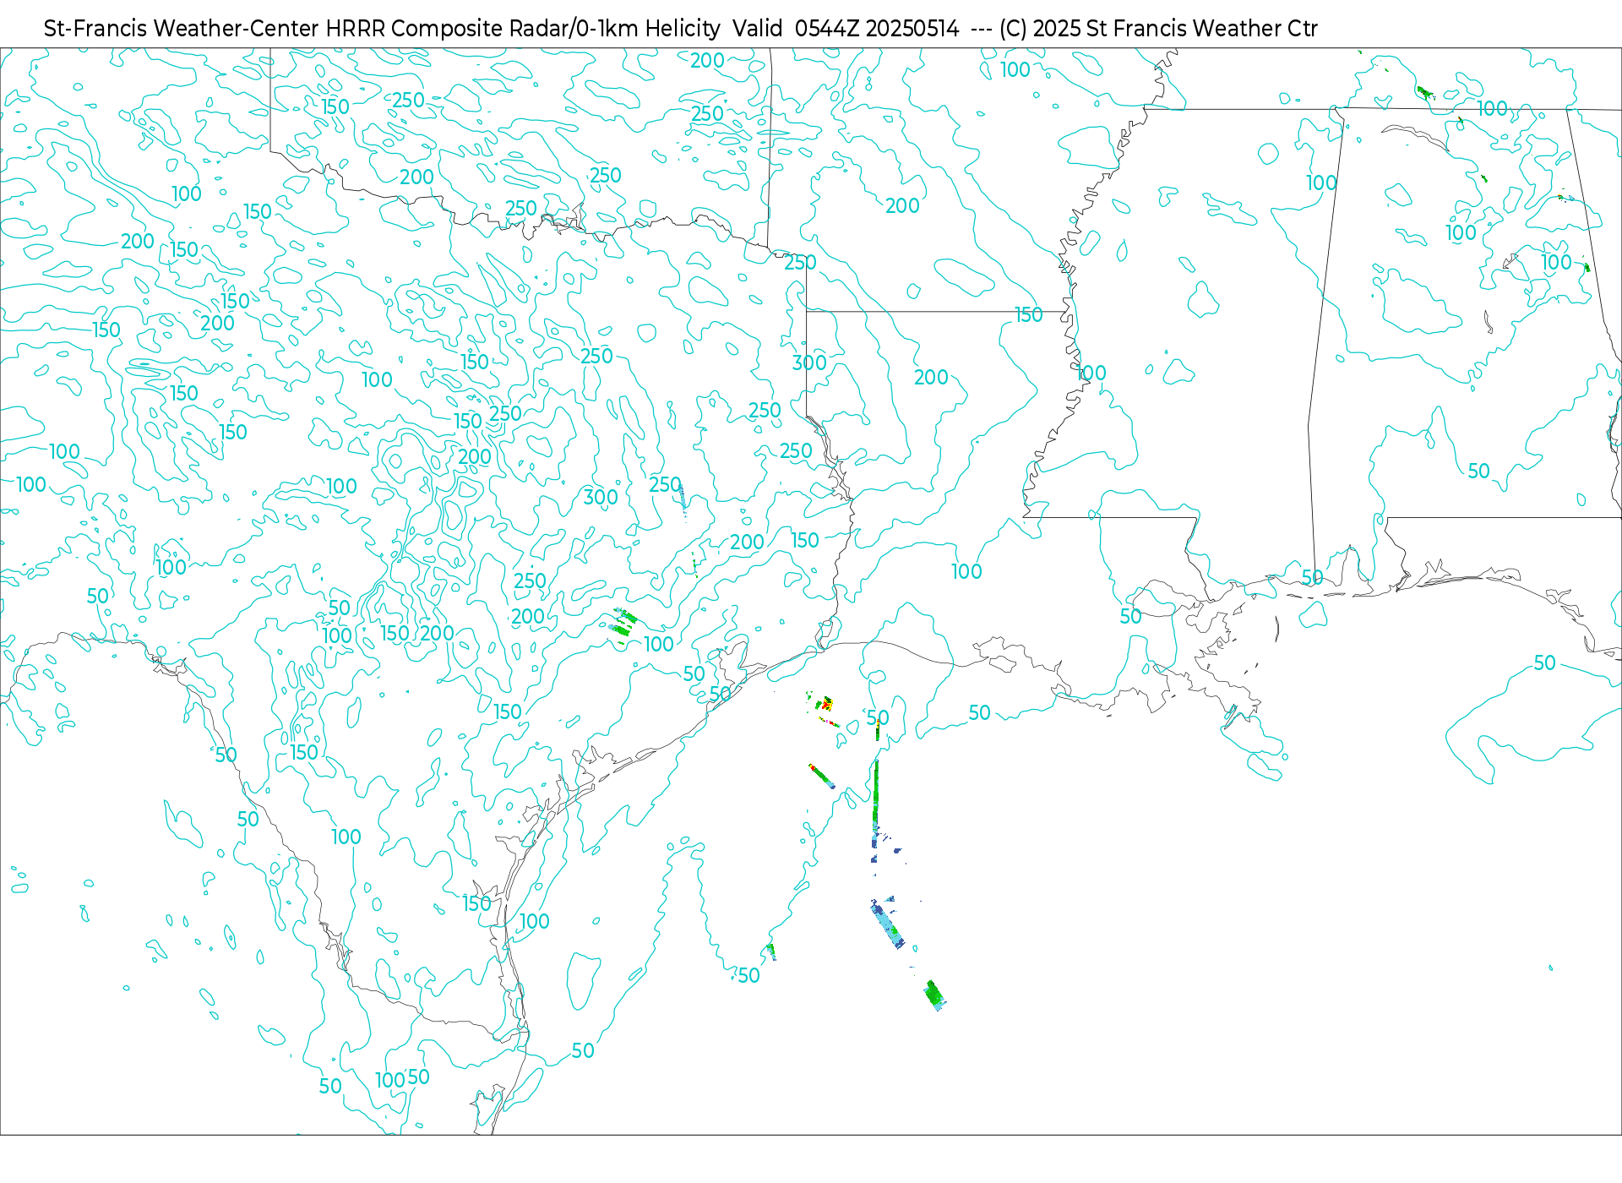Select "HRRR Composite Radar/0-1km Helicity" in the title
1622x1183 pixels.
[522, 29]
